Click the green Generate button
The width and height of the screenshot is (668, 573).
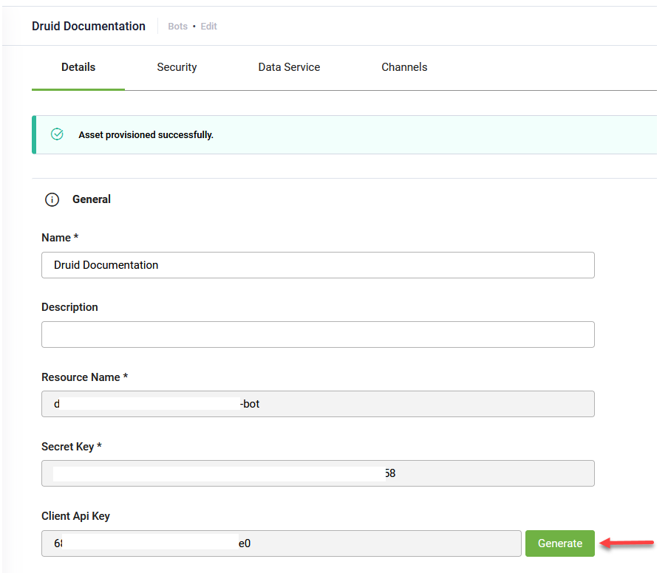[560, 543]
